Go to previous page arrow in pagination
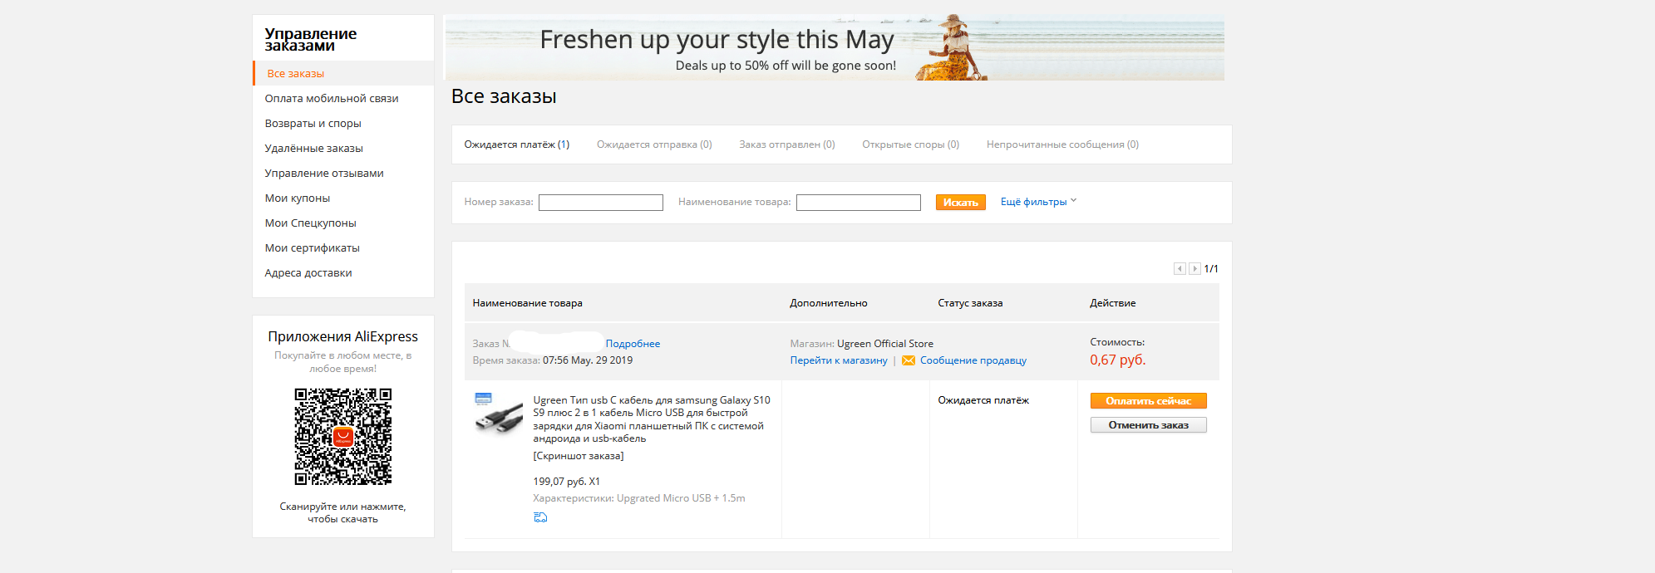 [1180, 268]
